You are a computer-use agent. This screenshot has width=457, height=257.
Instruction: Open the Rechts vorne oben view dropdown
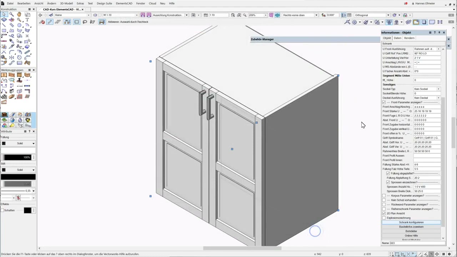click(300, 15)
